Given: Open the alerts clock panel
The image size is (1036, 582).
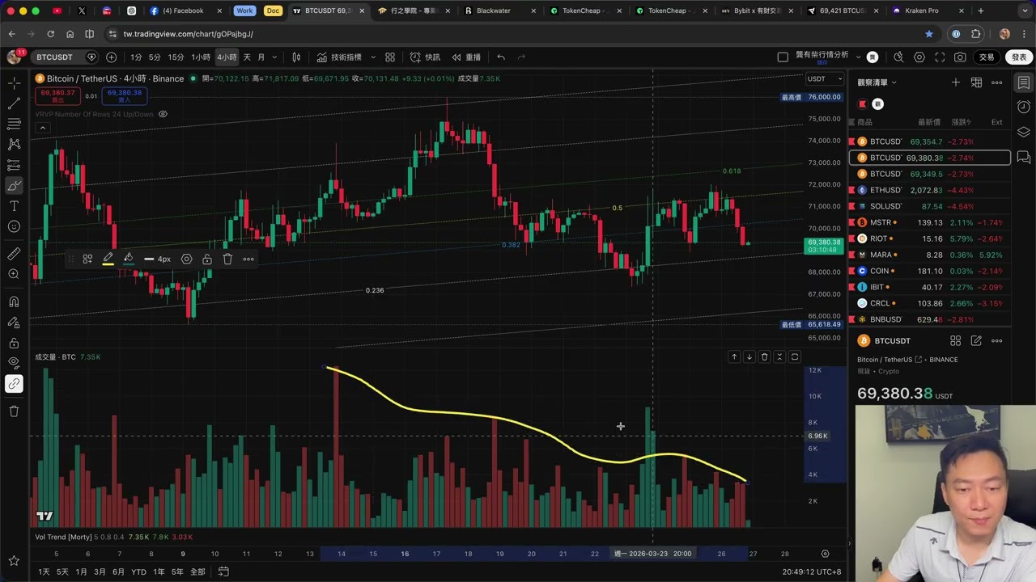Looking at the screenshot, I should pos(1024,107).
